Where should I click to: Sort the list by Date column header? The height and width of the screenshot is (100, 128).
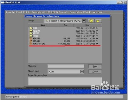pos(87,25)
